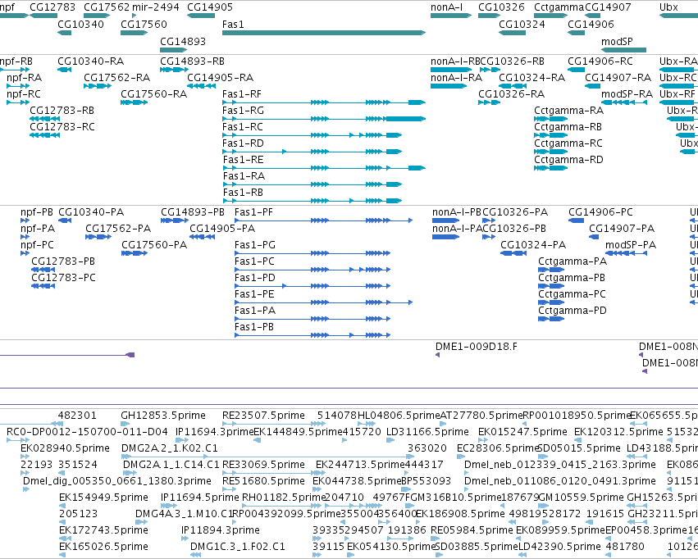
Task: Select the LD31166.5prime EST label
Action: coord(427,432)
